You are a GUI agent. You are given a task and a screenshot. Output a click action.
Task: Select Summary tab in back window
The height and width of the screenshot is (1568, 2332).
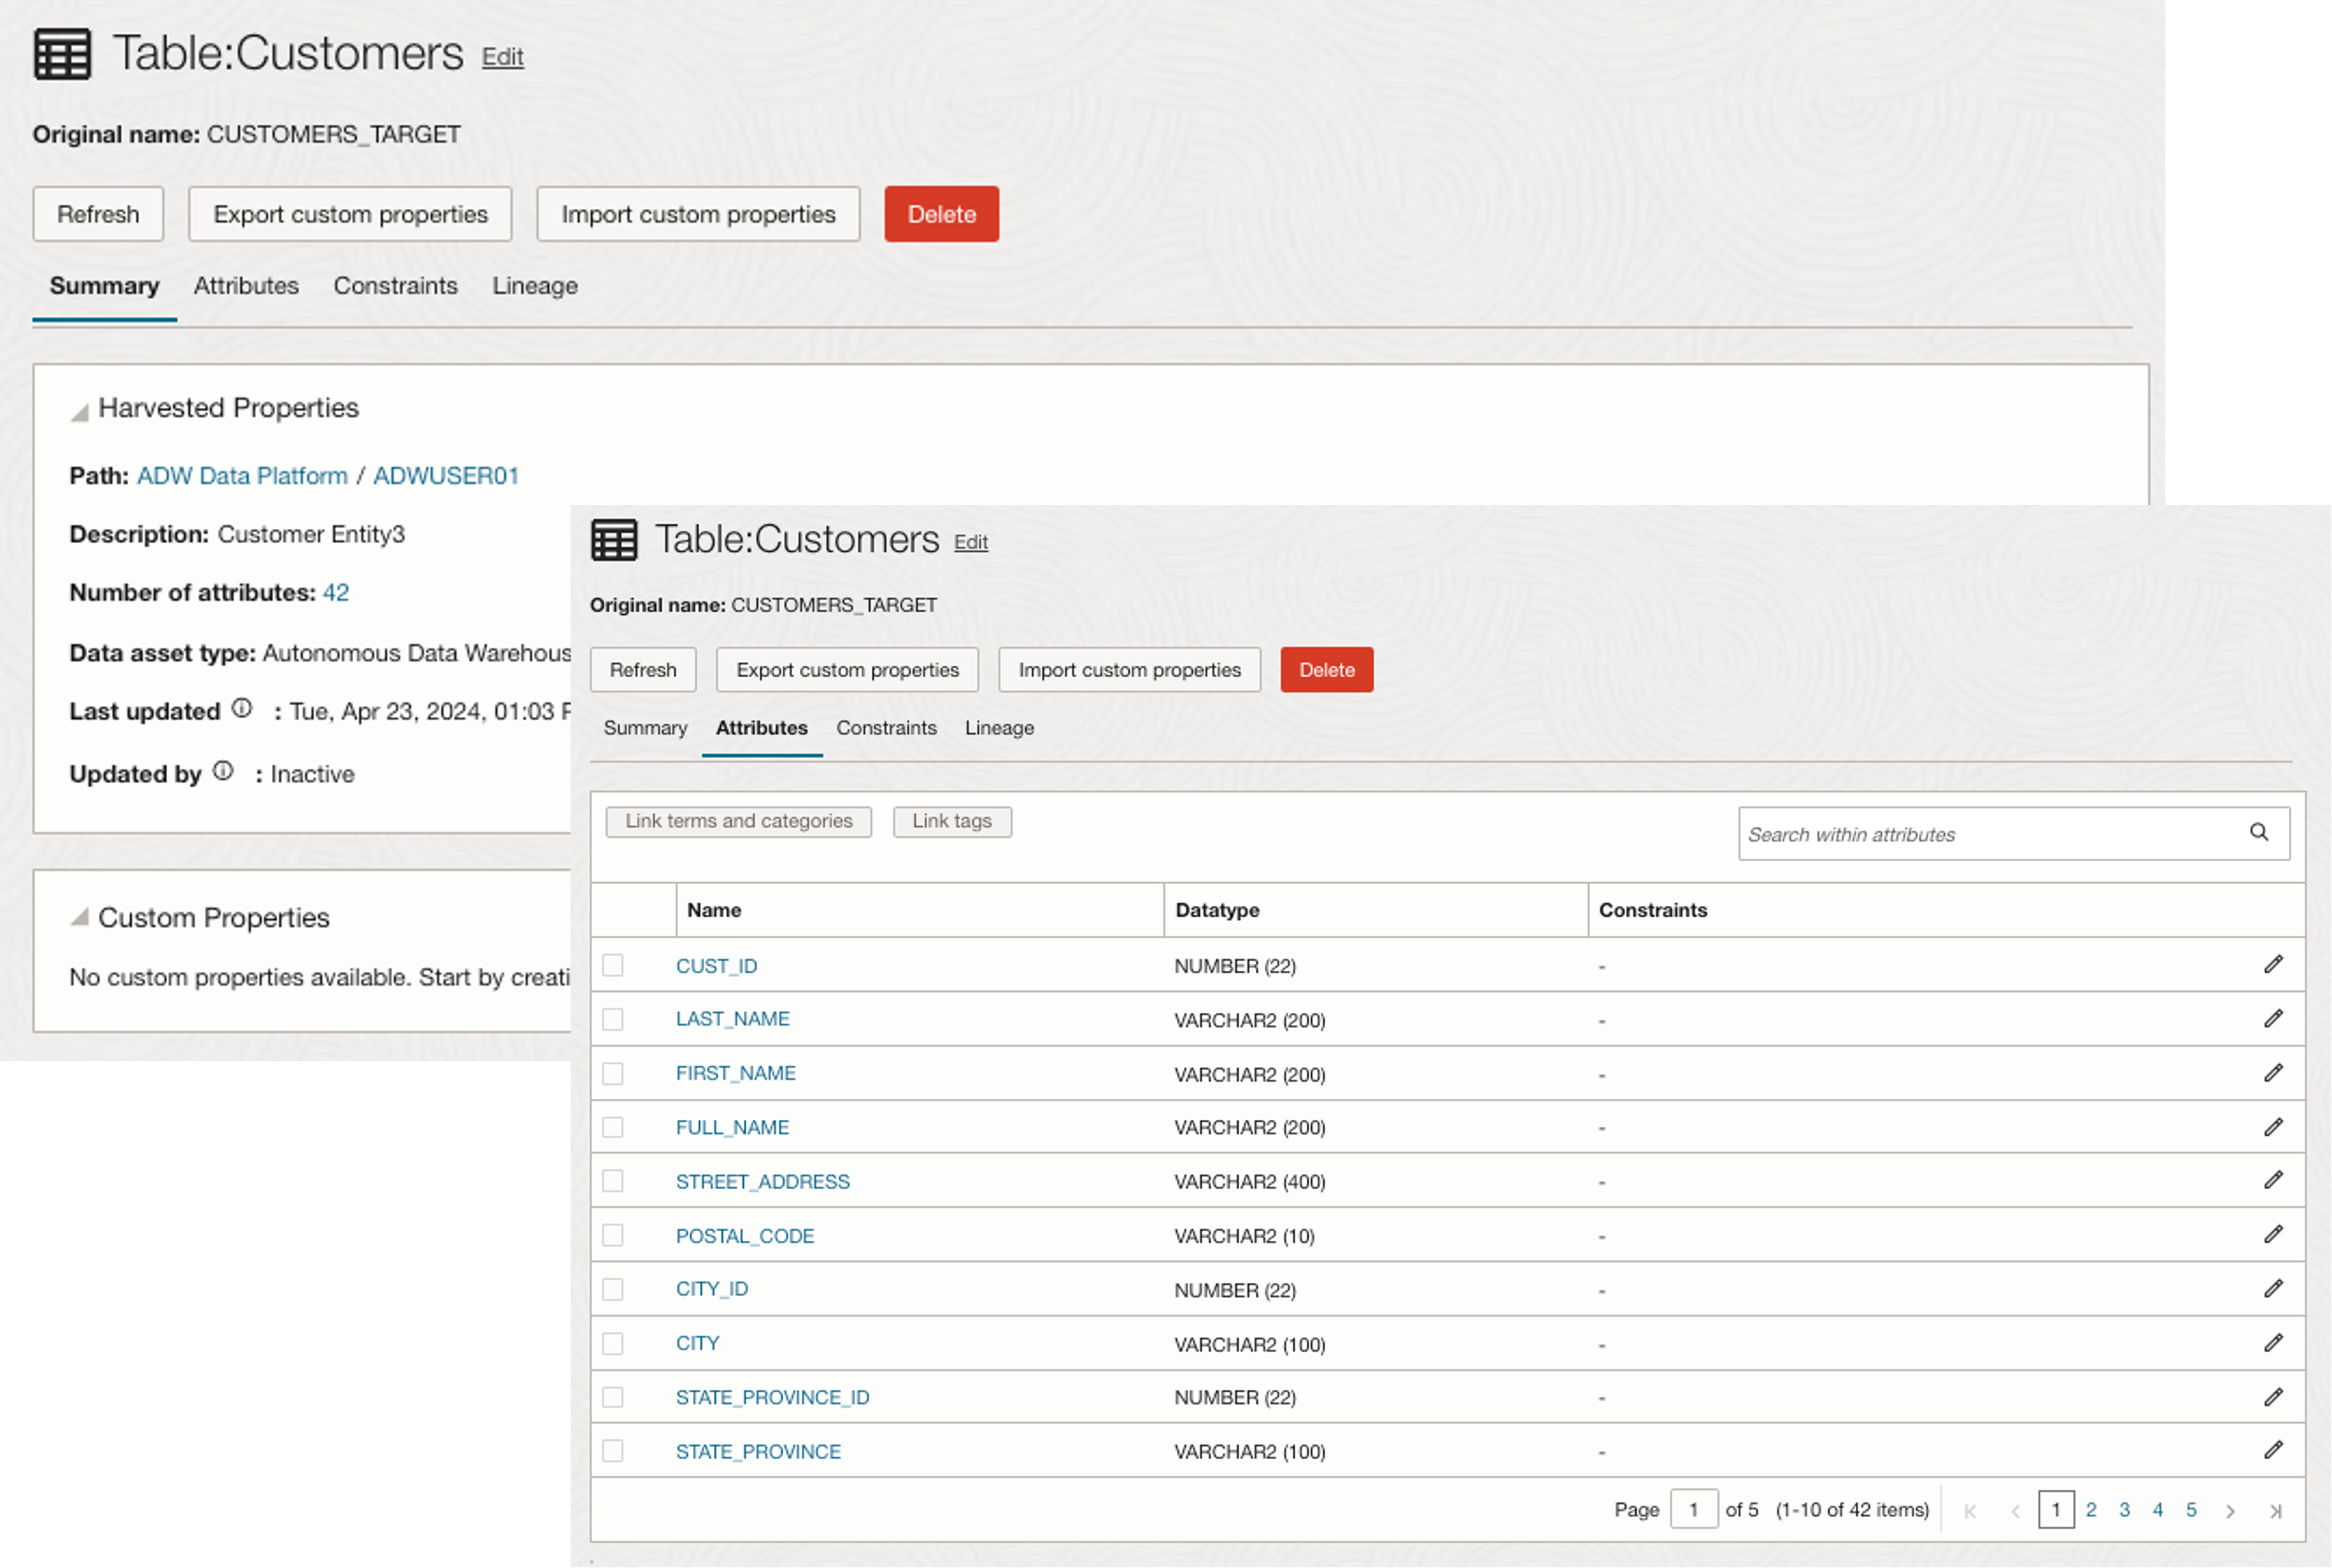tap(104, 286)
